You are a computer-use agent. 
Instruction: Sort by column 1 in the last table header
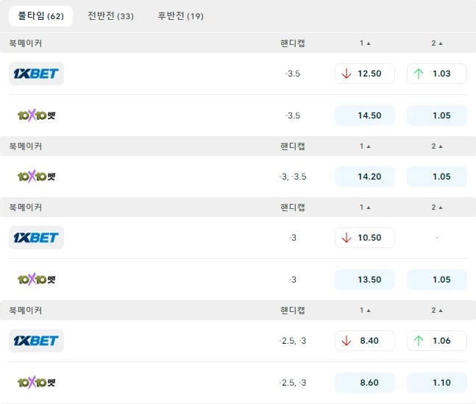(365, 310)
